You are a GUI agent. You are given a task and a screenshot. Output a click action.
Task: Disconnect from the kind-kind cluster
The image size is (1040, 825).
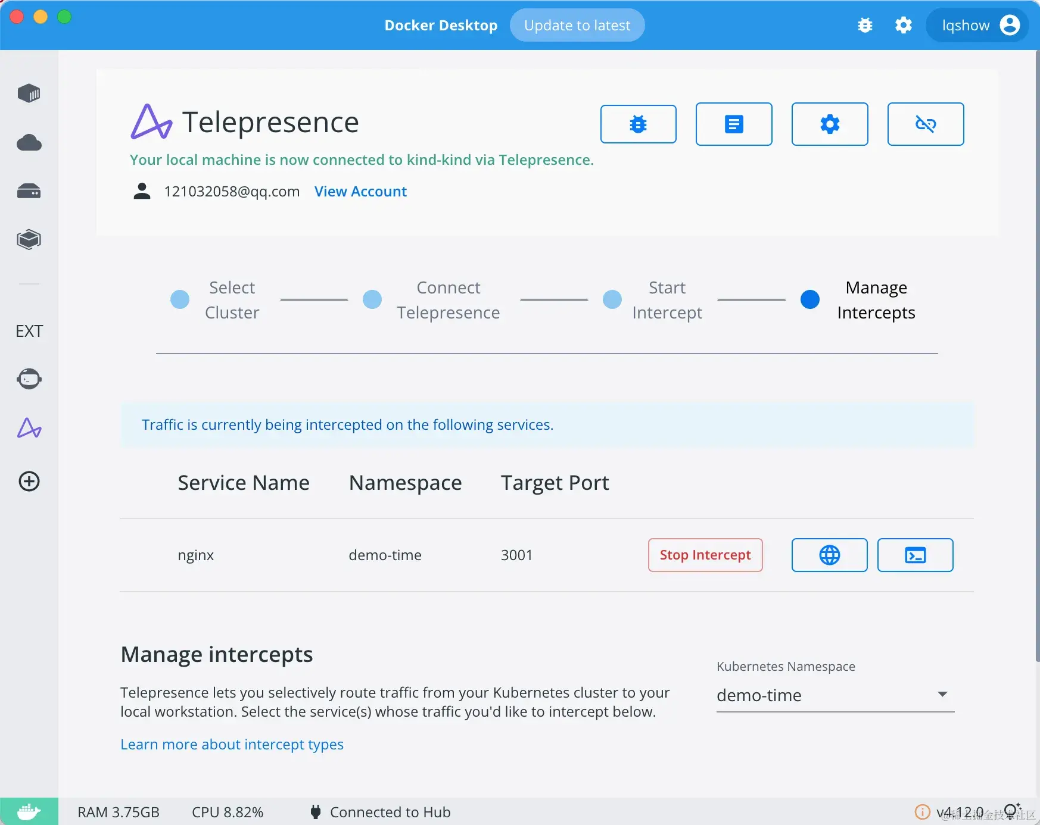click(926, 124)
